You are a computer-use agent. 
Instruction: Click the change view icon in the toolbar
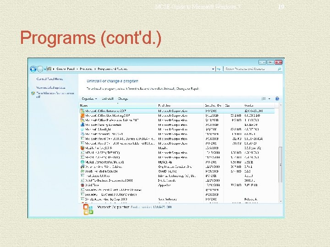tap(264, 98)
